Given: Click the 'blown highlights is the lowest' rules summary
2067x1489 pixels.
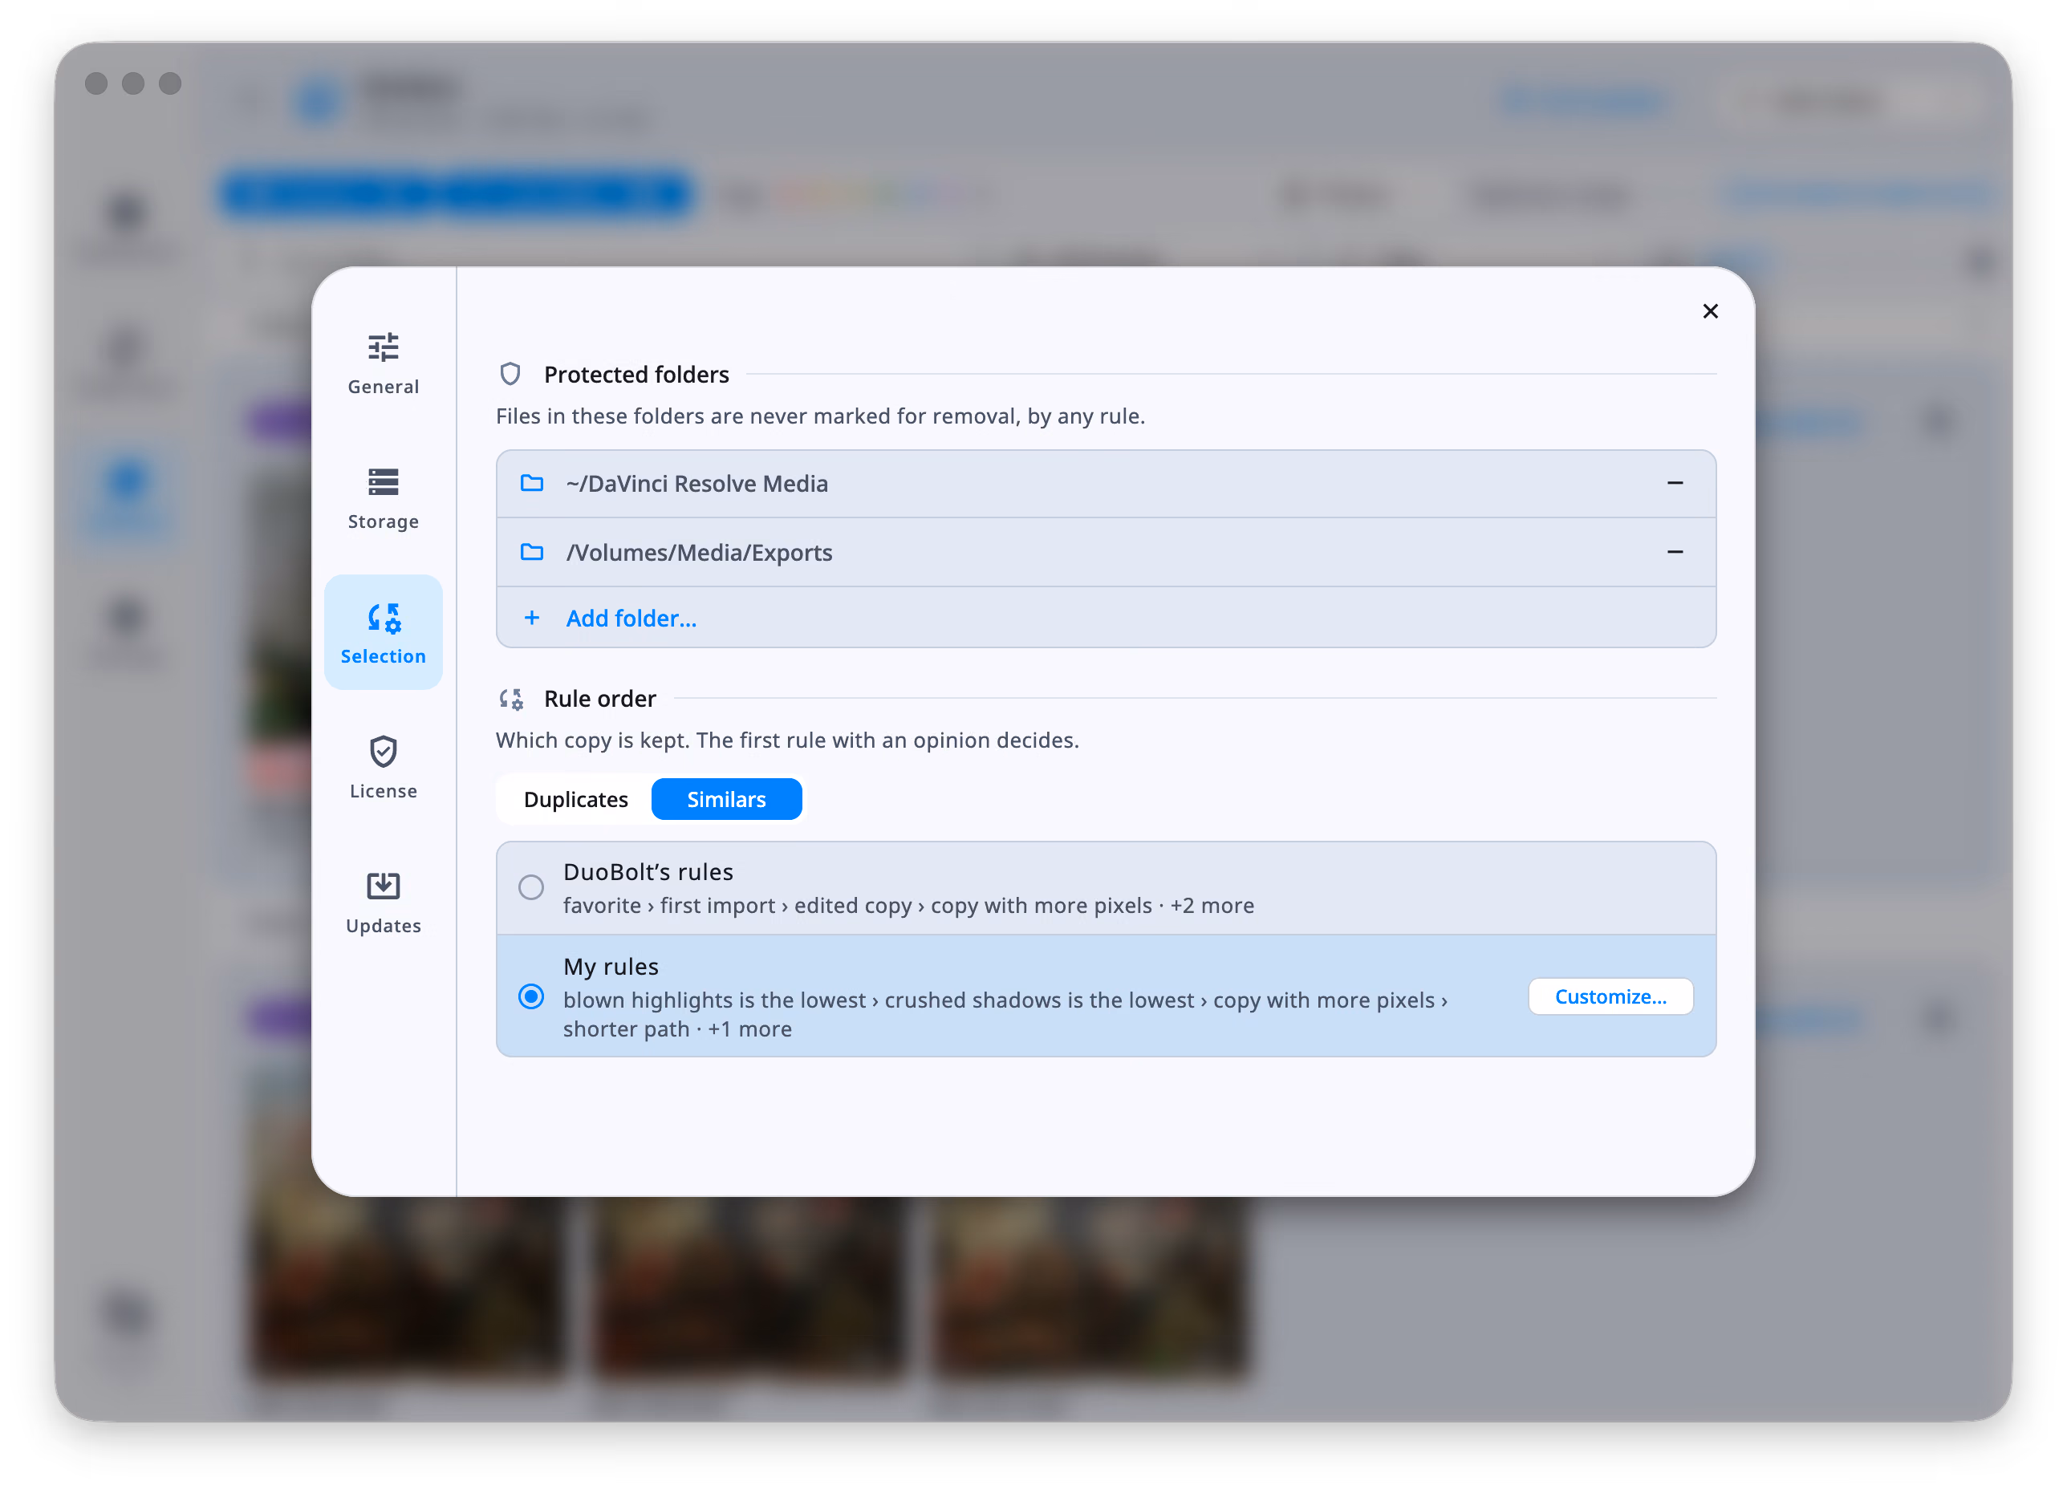Looking at the screenshot, I should (1005, 1014).
